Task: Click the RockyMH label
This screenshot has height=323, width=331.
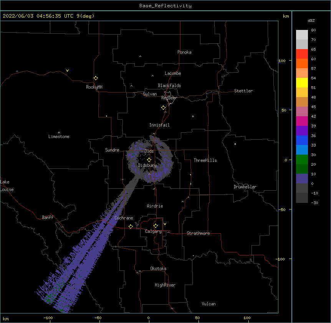Action: (94, 87)
